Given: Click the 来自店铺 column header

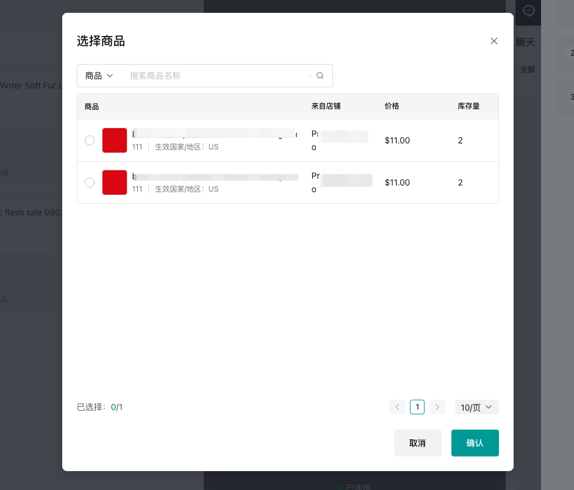Looking at the screenshot, I should tap(326, 106).
